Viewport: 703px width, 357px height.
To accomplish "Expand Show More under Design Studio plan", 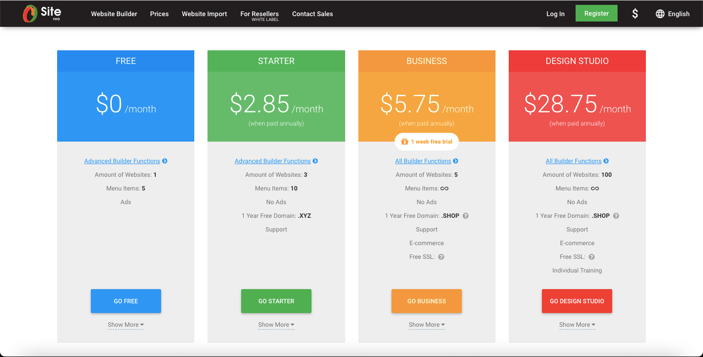I will (577, 325).
